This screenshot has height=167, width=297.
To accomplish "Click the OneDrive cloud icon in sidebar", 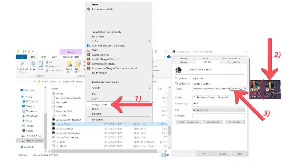I will [22, 90].
